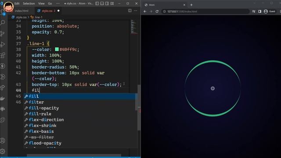The height and width of the screenshot is (158, 281).
Task: Select the Atom browser tab
Action: point(165,5)
